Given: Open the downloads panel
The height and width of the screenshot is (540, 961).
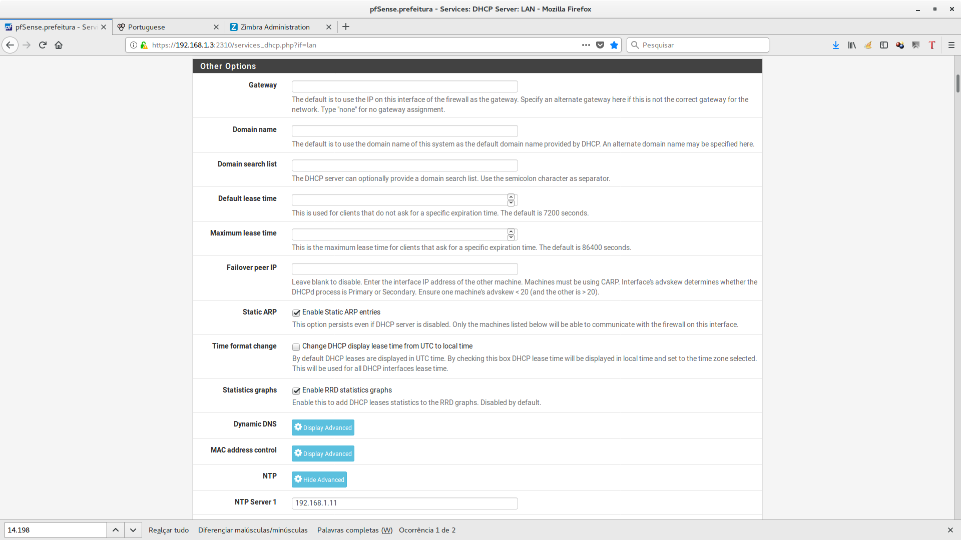Looking at the screenshot, I should [x=836, y=45].
